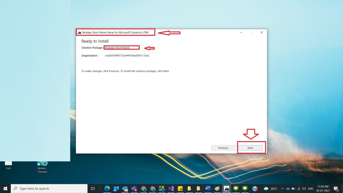Show hidden system tray icons
Screen dimensions: 343x193
click(282, 189)
